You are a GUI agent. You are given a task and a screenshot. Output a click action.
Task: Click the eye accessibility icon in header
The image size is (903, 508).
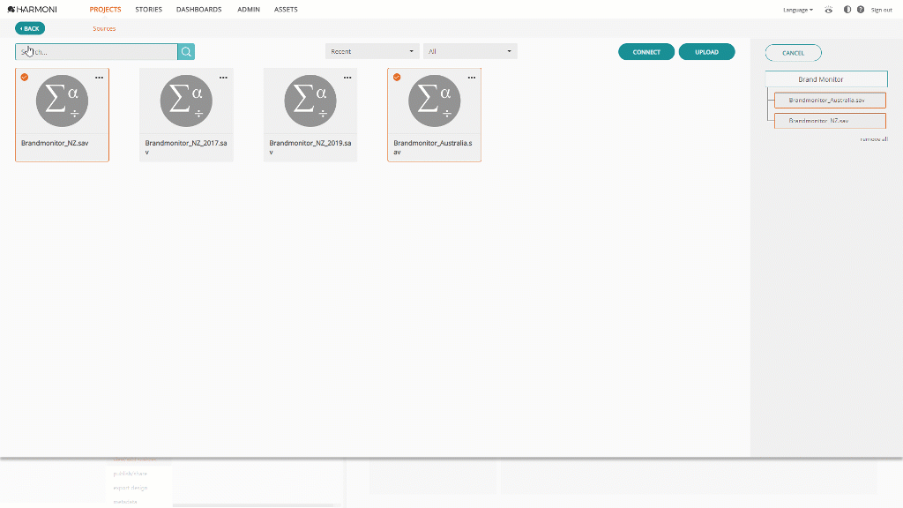829,10
